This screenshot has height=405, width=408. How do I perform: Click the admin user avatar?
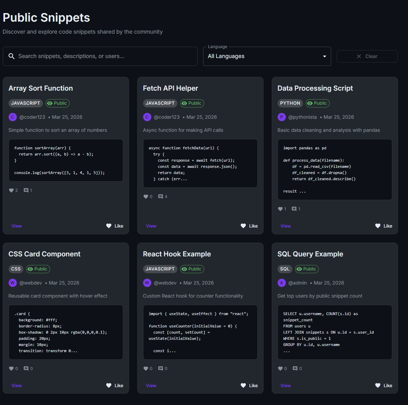(281, 283)
